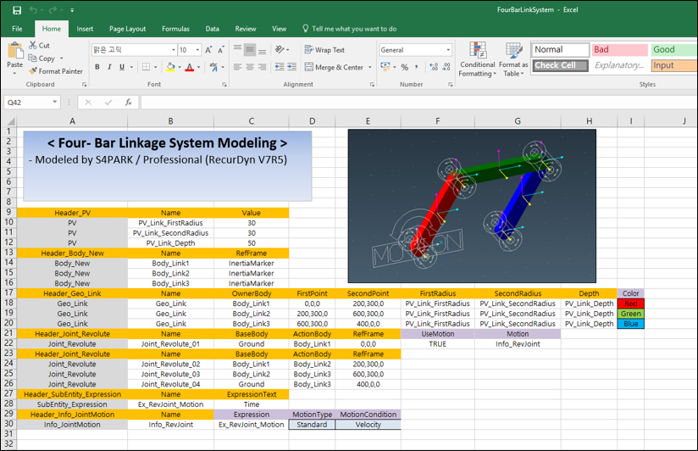
Task: Click the Save icon in title bar
Action: pos(17,10)
